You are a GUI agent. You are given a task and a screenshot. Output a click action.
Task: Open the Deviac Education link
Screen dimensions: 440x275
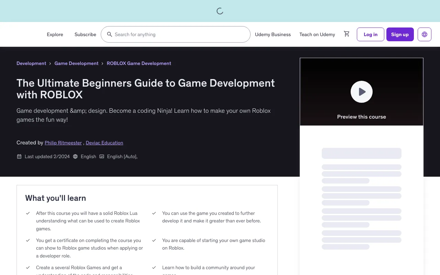pyautogui.click(x=104, y=143)
